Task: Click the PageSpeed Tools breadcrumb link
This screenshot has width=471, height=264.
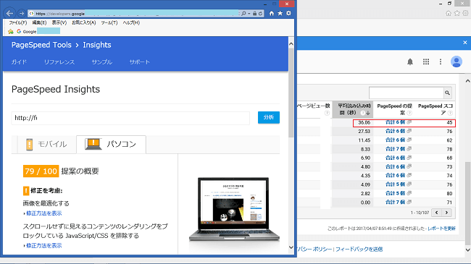Action: (x=41, y=45)
